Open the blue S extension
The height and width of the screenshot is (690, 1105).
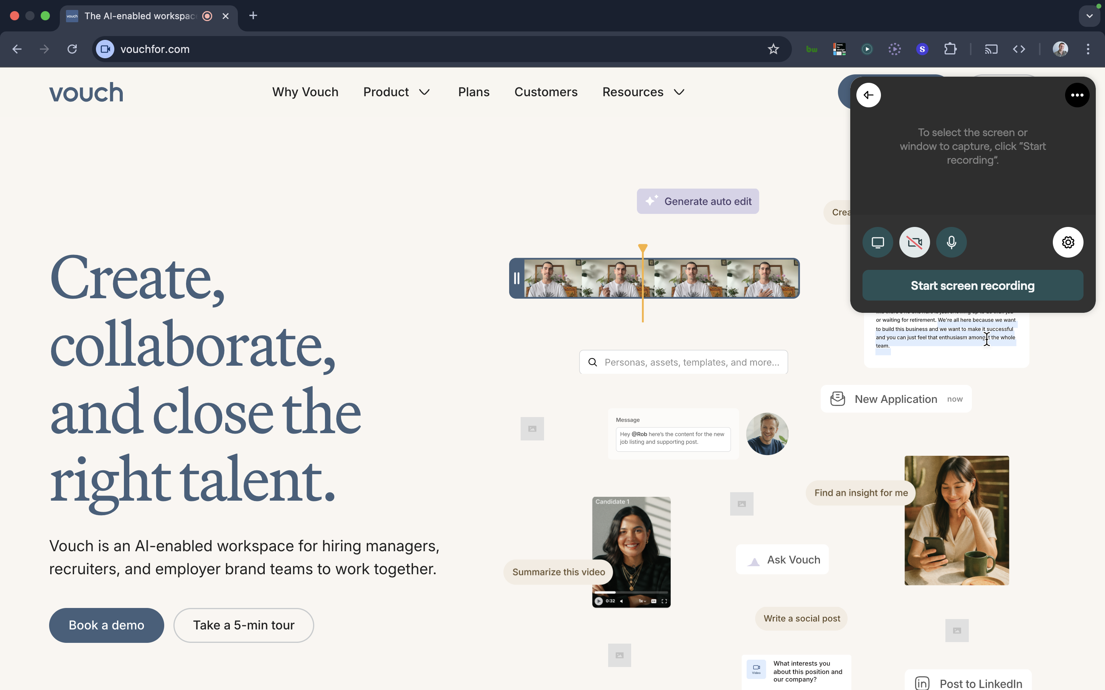(922, 49)
